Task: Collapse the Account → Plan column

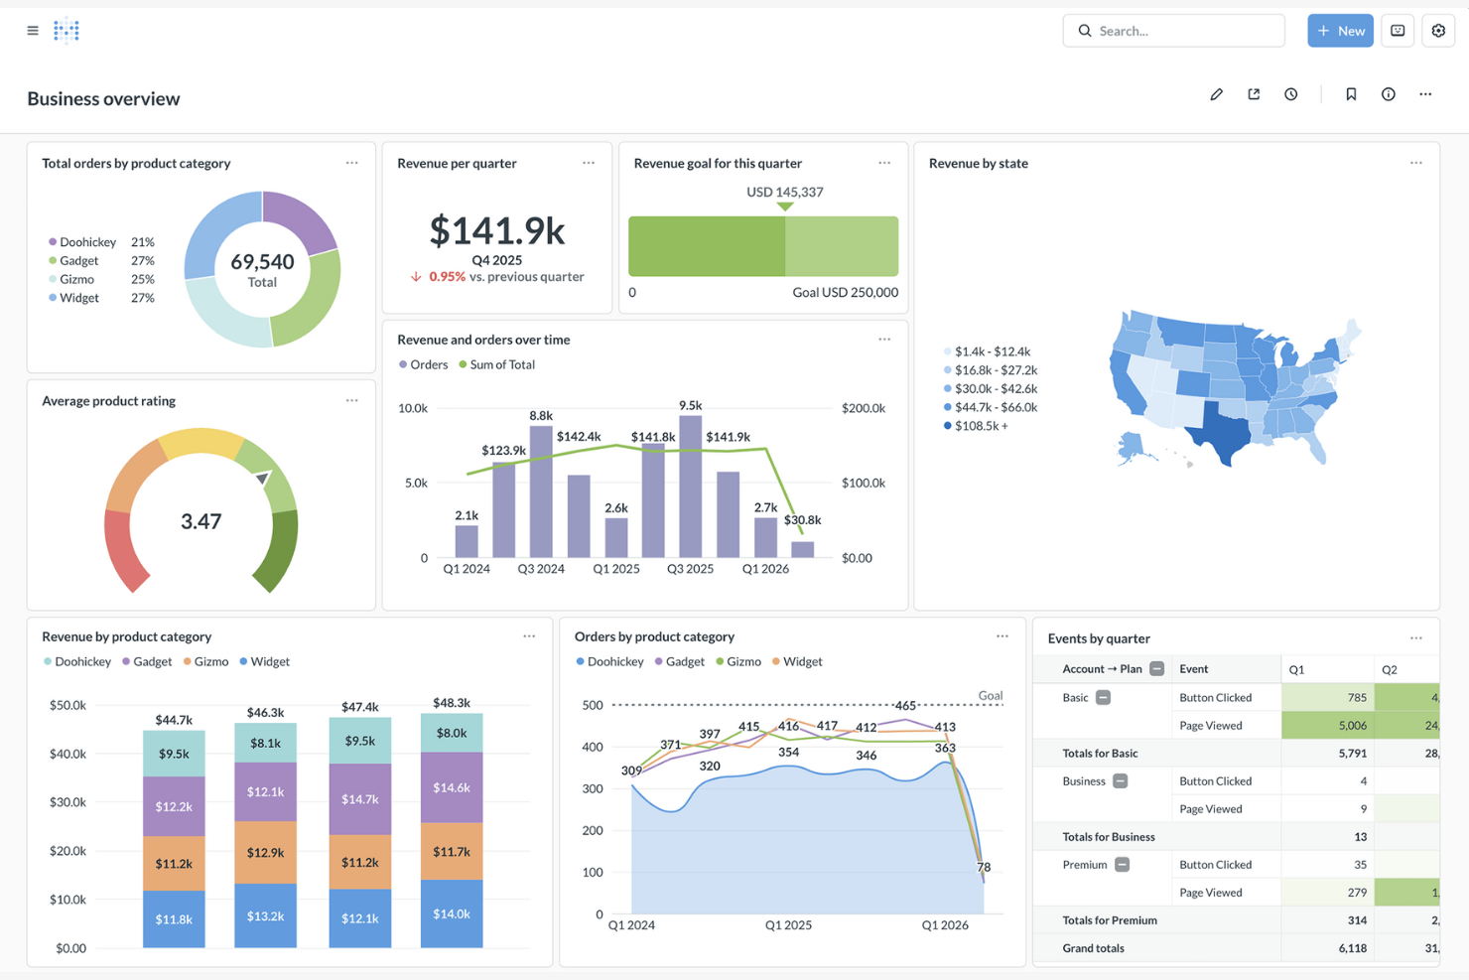Action: (x=1155, y=668)
